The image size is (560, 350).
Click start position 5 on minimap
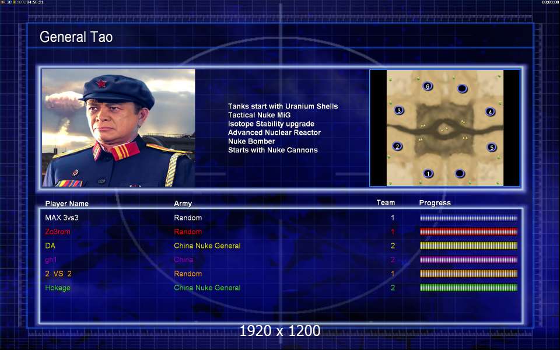(491, 147)
